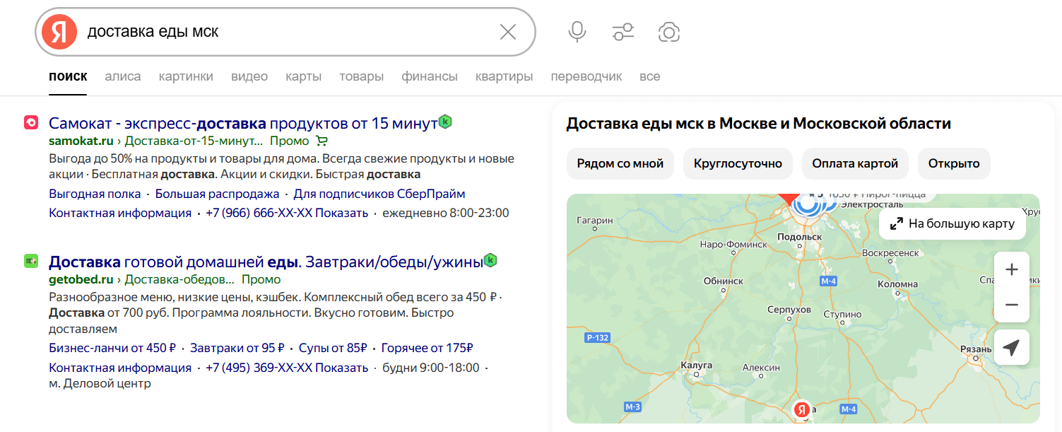Screen dimensions: 1062x432
Task: Click Наро-Фоминск label on map
Action: (x=733, y=244)
